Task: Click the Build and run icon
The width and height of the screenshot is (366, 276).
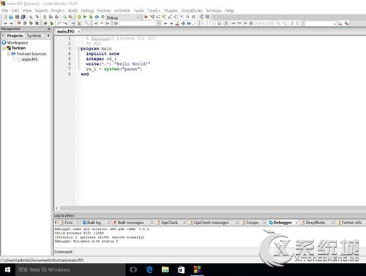Action: 91,17
